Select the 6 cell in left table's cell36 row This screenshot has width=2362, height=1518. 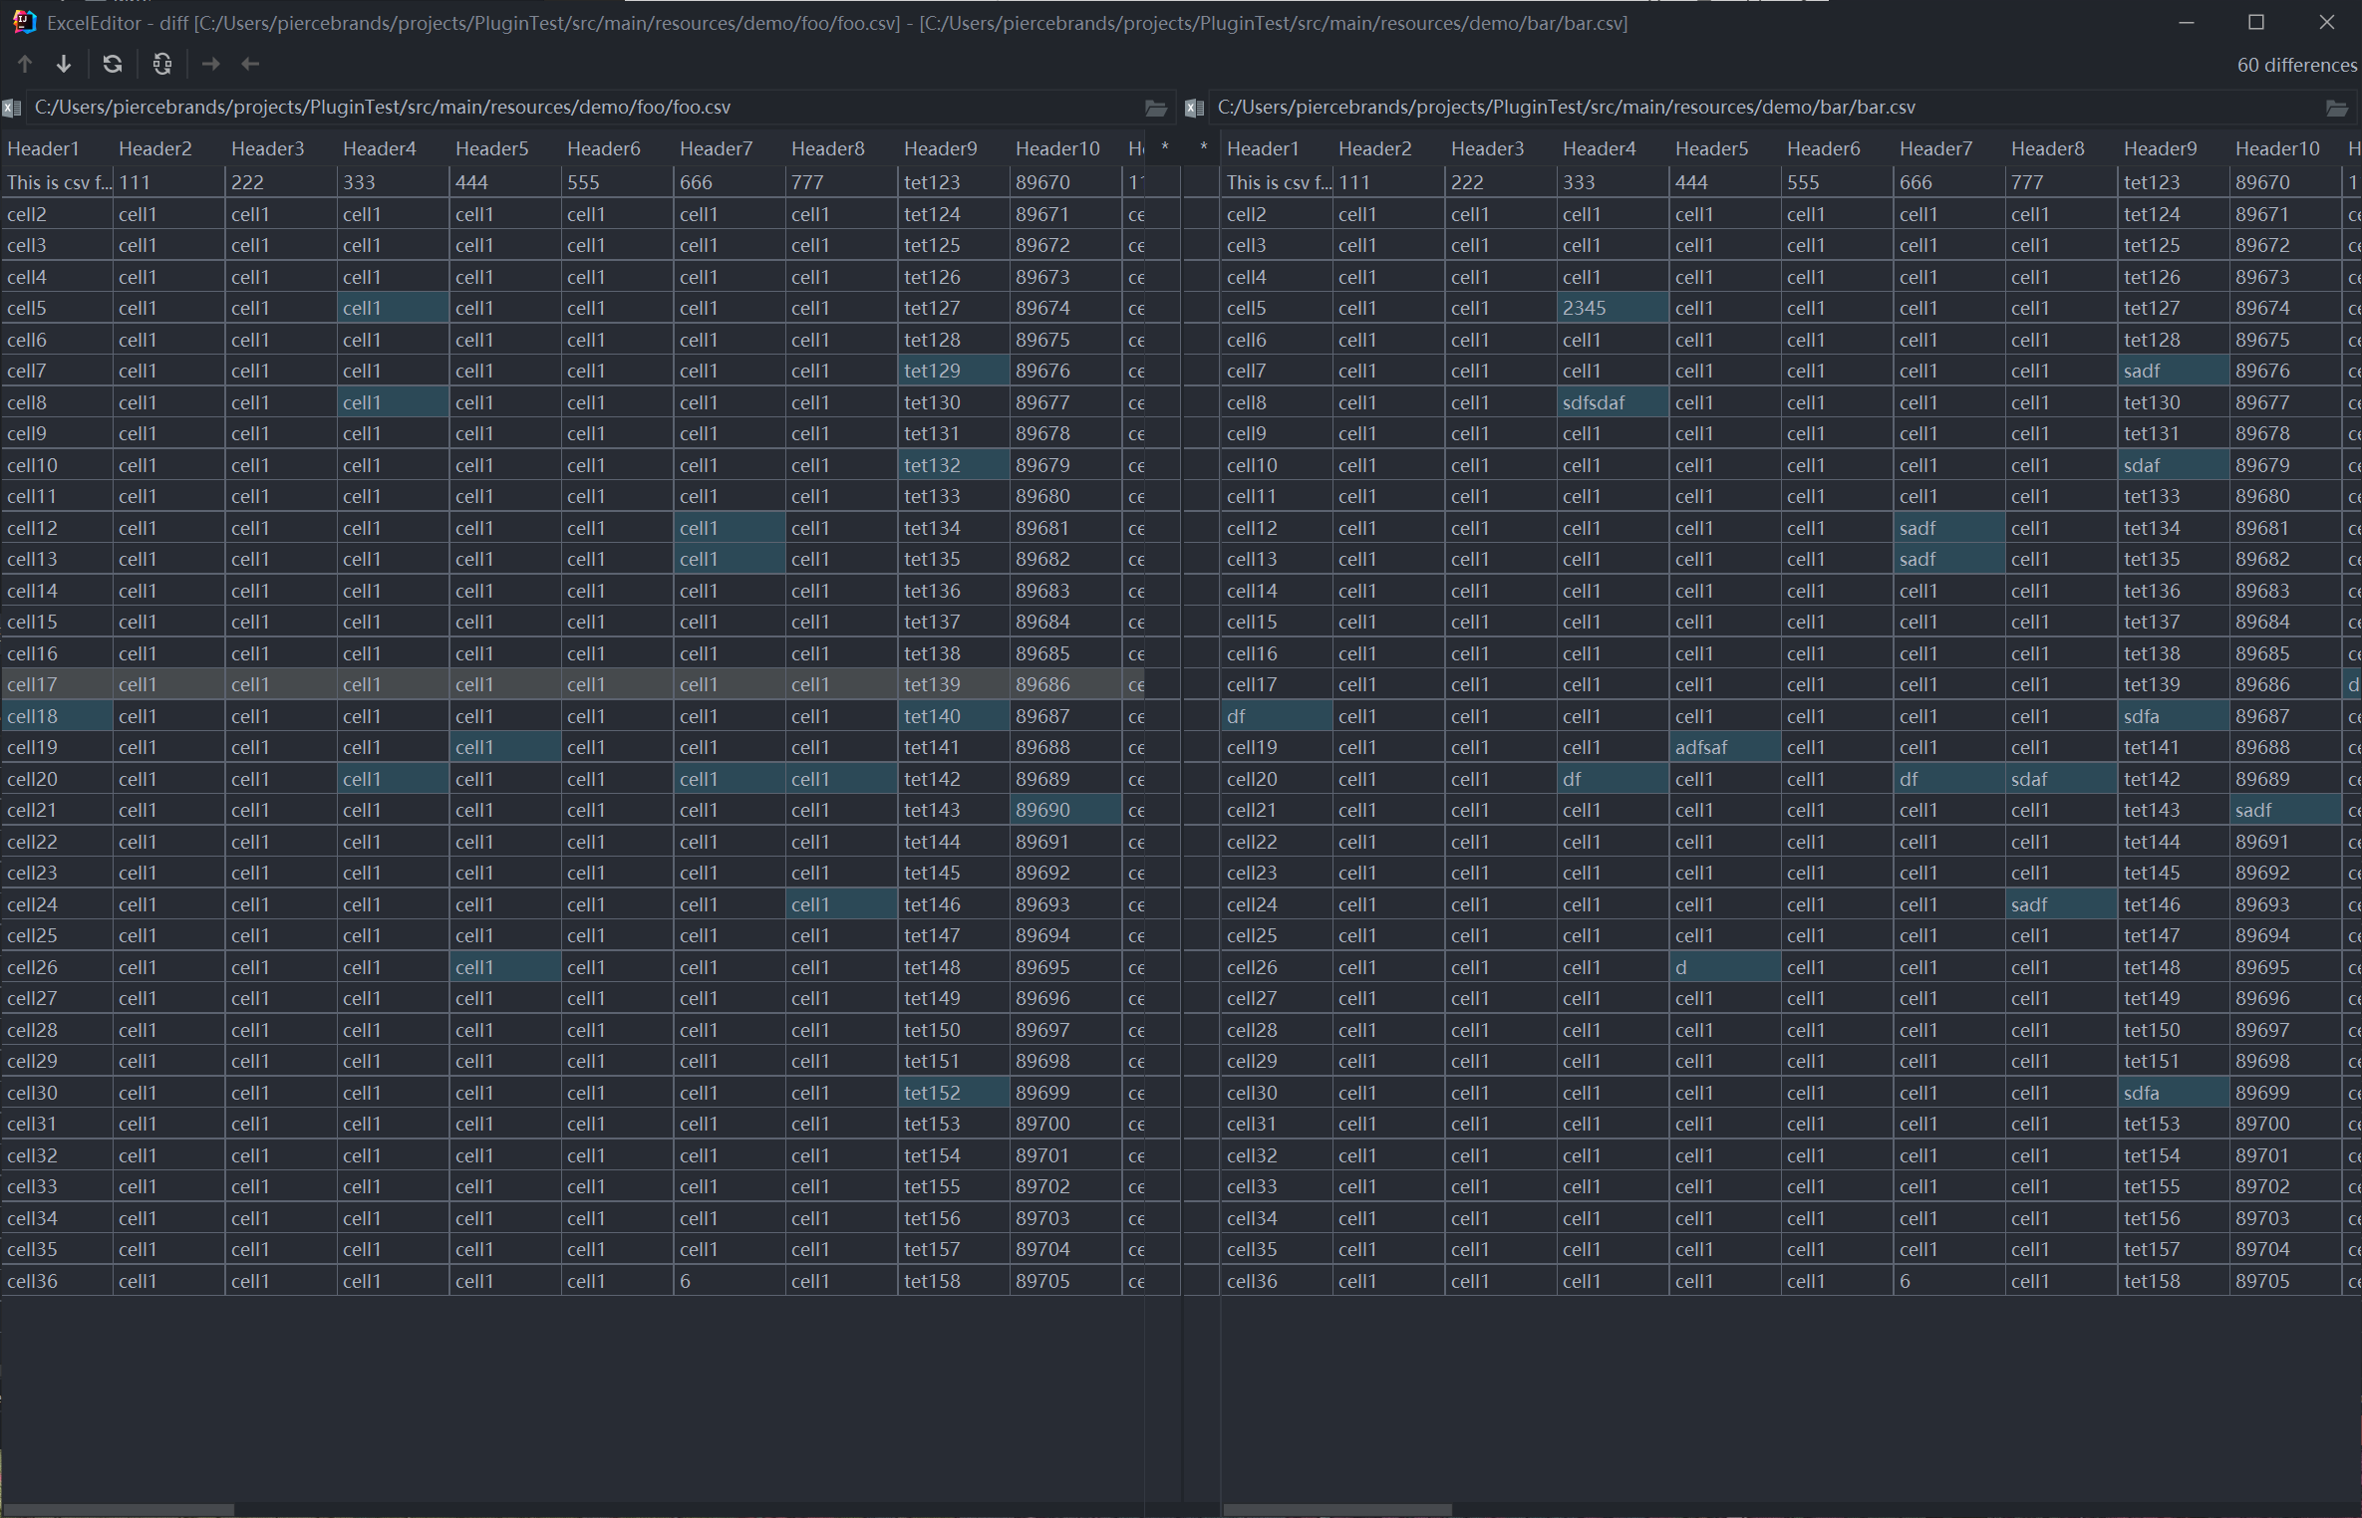pos(730,1281)
